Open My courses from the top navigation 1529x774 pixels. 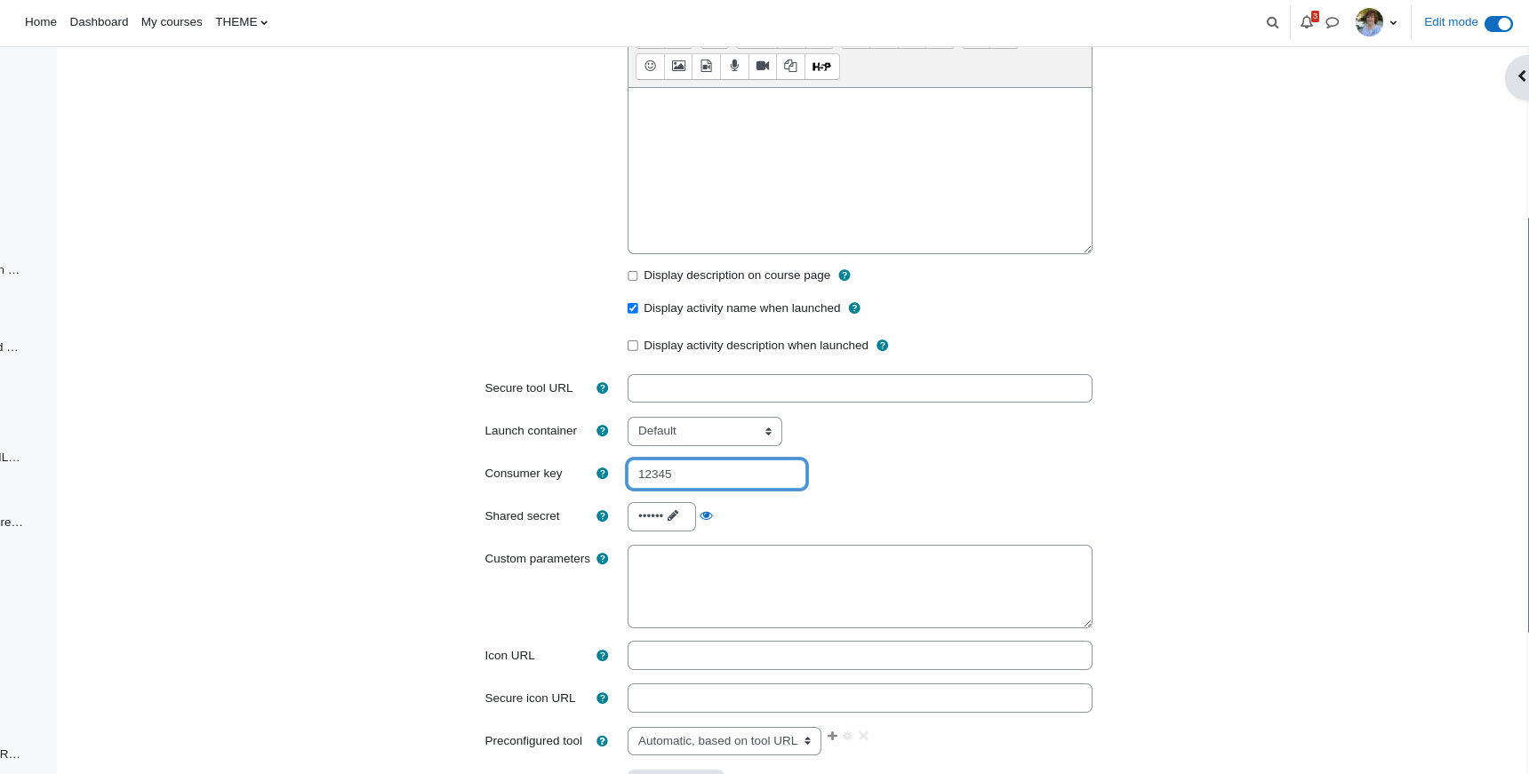pyautogui.click(x=172, y=22)
